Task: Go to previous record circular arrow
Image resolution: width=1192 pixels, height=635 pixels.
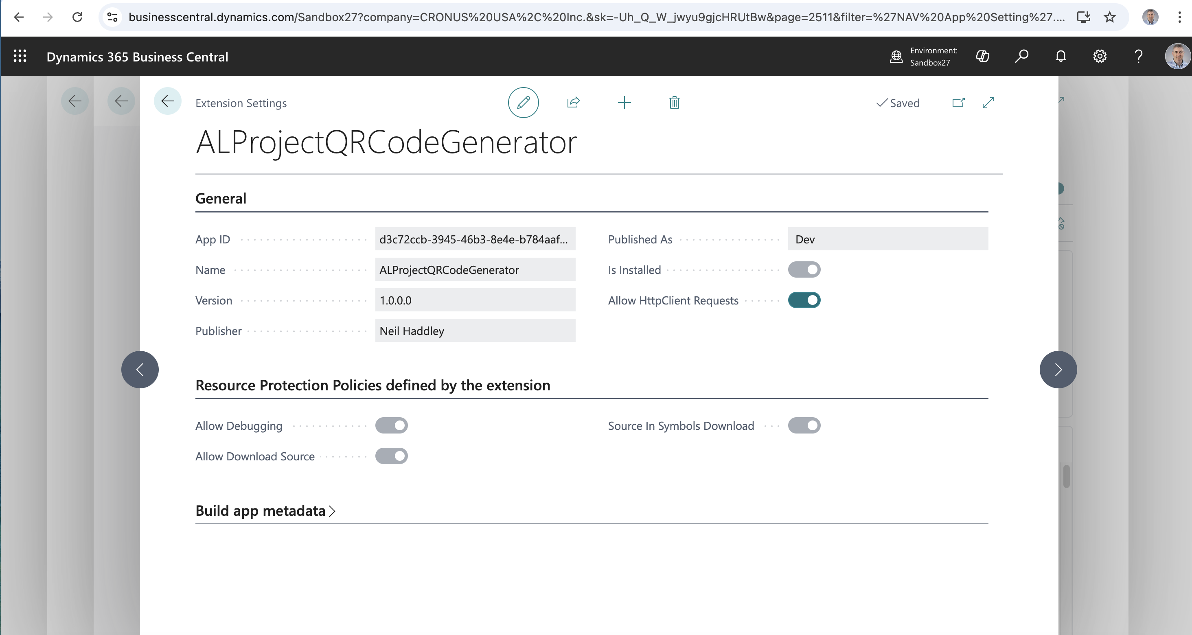Action: (x=140, y=369)
